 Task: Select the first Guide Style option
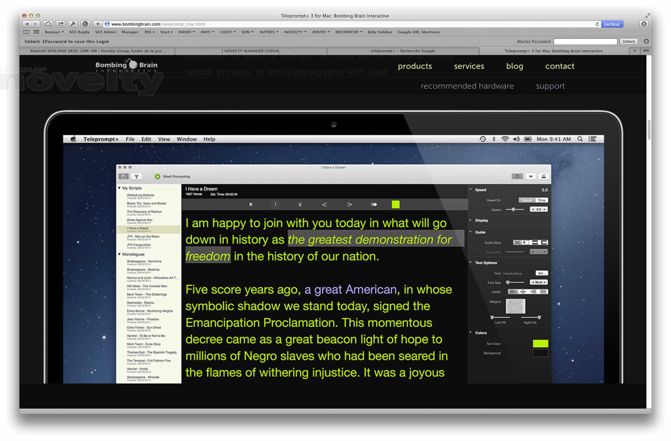(x=517, y=243)
